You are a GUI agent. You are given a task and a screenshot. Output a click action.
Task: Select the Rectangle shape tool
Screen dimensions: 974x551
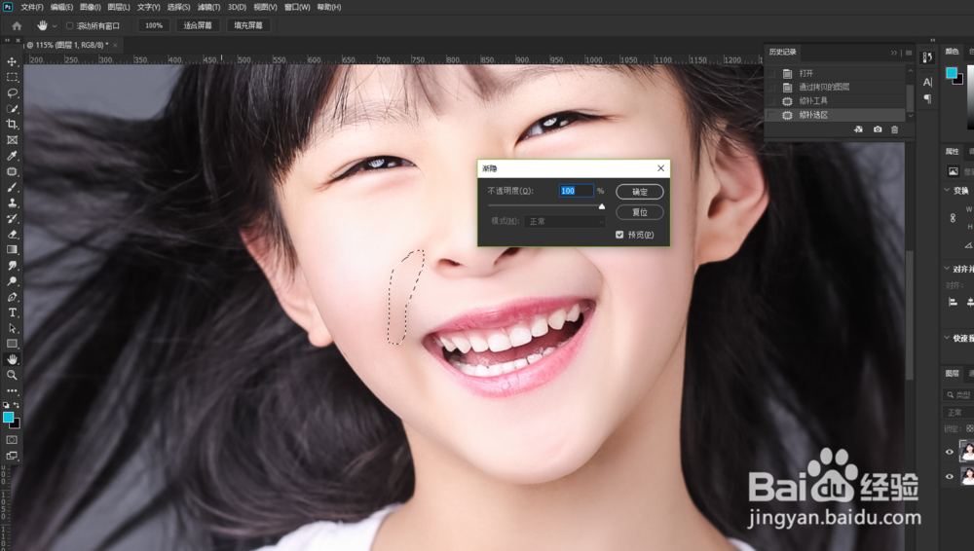pyautogui.click(x=12, y=344)
